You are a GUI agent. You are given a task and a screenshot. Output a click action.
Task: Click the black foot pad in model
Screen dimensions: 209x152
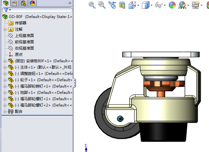(x=163, y=132)
